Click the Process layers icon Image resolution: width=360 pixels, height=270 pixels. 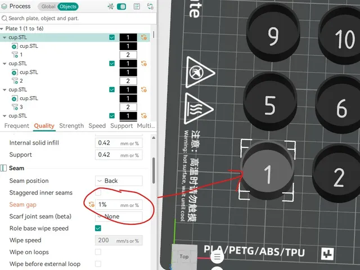(x=4, y=6)
